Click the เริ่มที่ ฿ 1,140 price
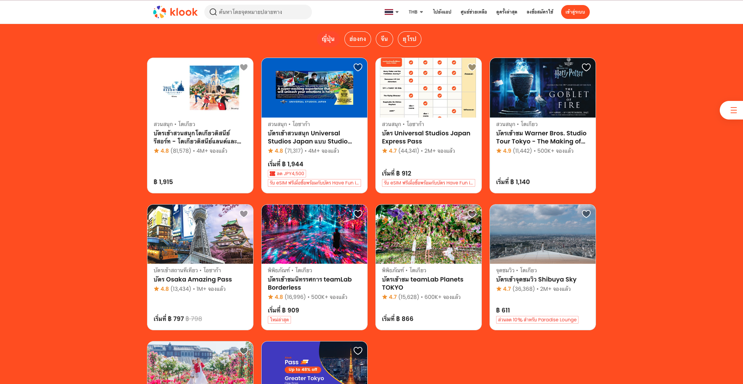The image size is (743, 384). (513, 182)
